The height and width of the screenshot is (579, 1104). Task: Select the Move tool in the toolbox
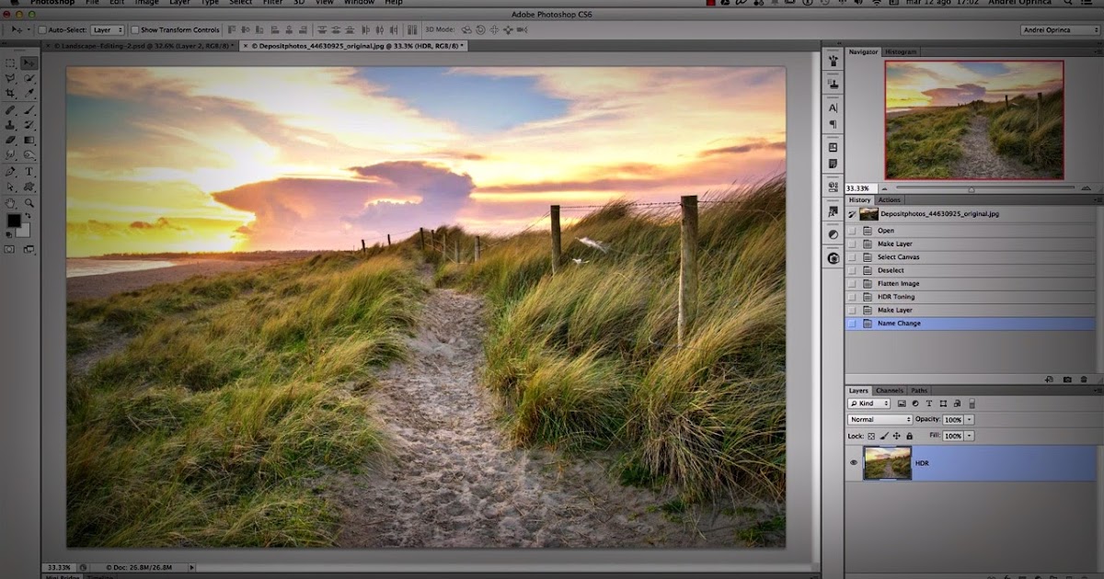[x=29, y=62]
